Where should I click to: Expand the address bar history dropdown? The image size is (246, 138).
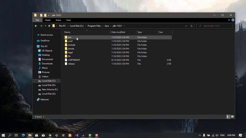186,26
